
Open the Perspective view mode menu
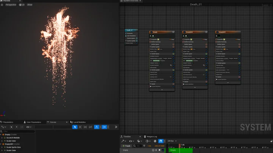(x=11, y=5)
